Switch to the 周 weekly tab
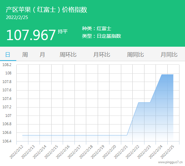185x166 pixels. (25, 55)
